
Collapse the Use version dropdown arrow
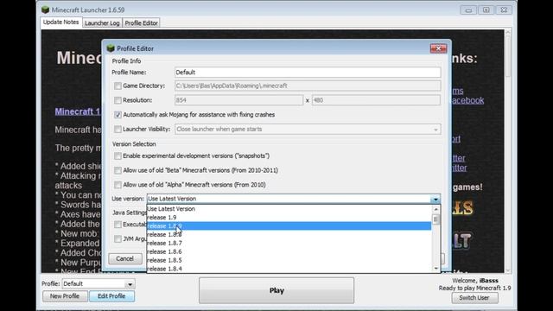tap(435, 199)
